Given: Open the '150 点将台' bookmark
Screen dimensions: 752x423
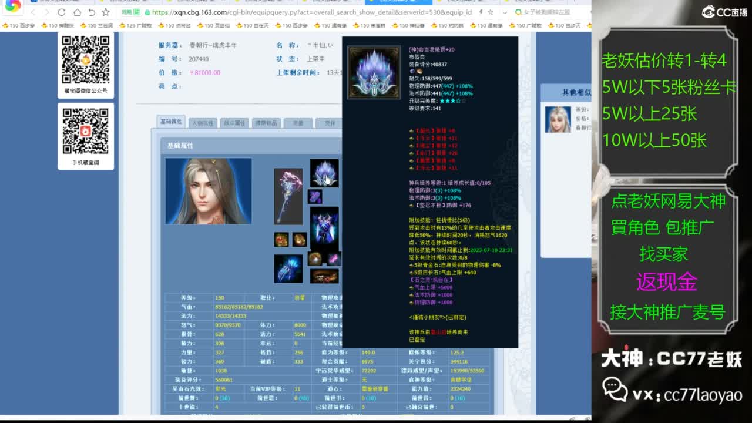Looking at the screenshot, I should pyautogui.click(x=174, y=25).
